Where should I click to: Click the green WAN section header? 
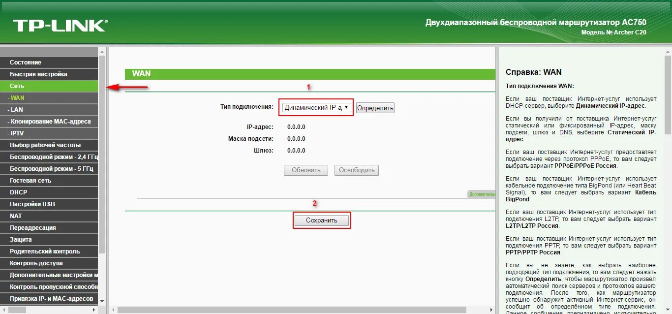(x=310, y=74)
